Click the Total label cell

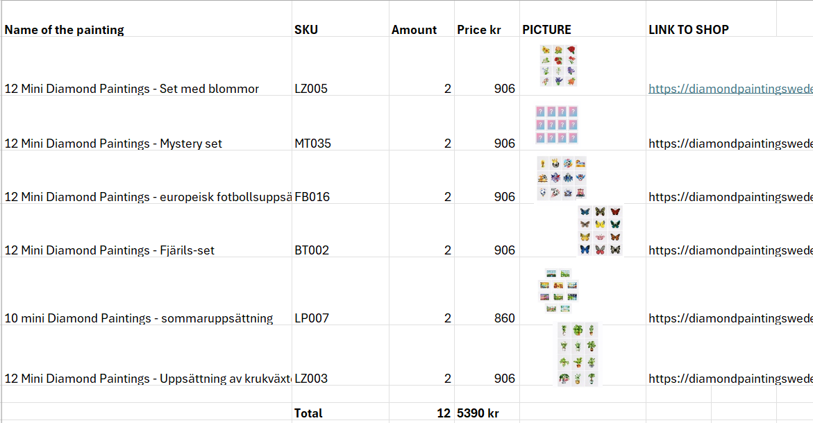tap(308, 413)
